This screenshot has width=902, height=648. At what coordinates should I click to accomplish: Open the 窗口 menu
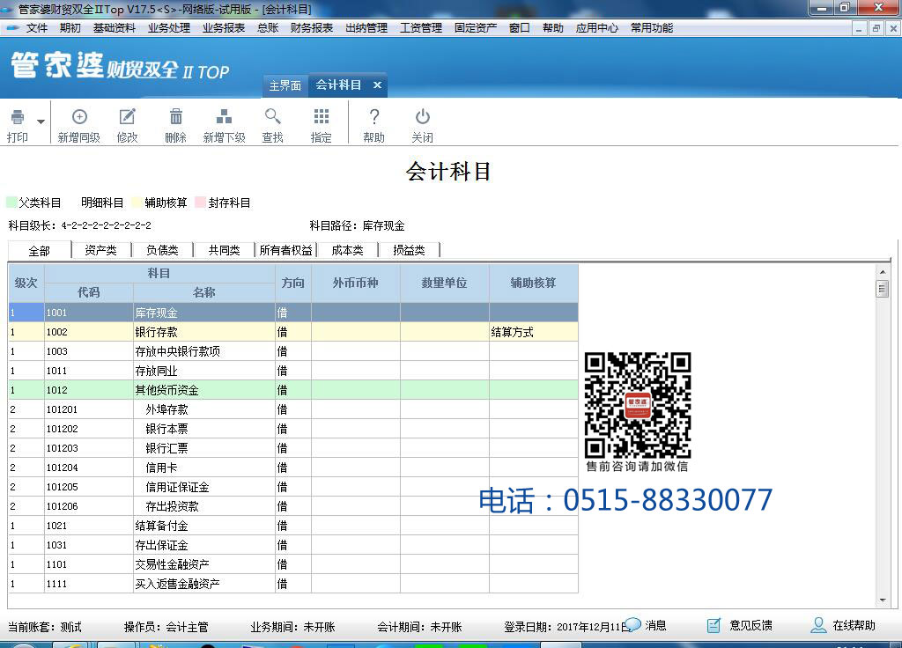point(520,27)
